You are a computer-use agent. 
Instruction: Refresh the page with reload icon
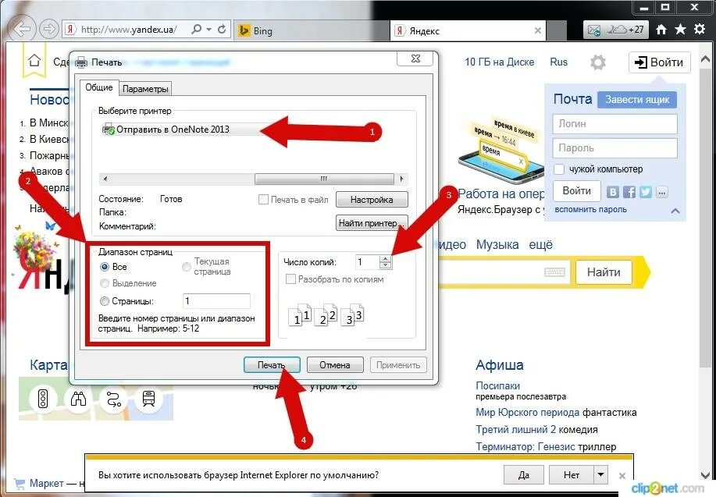tap(222, 30)
